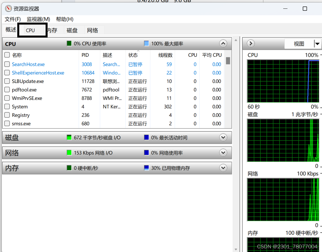Click the green hard faults legend square
Viewport: 322px width, 252px height.
[x=69, y=168]
